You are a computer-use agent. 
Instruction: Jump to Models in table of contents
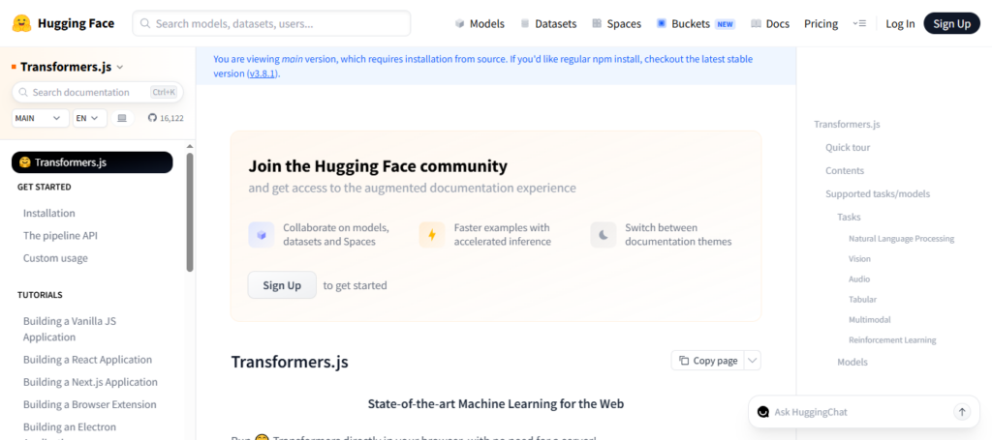point(852,363)
